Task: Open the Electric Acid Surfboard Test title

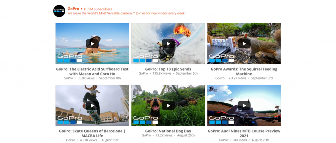Action: coord(92,71)
